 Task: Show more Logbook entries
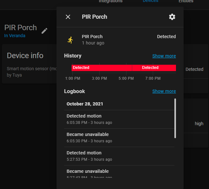[164, 91]
